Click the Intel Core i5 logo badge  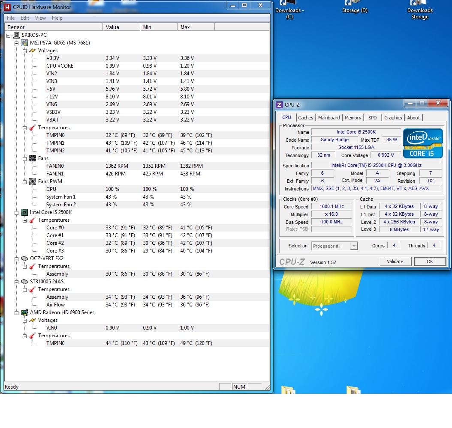coord(422,143)
